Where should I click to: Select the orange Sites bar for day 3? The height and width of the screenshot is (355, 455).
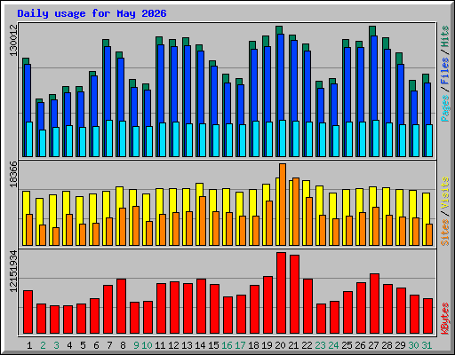[x=56, y=236]
